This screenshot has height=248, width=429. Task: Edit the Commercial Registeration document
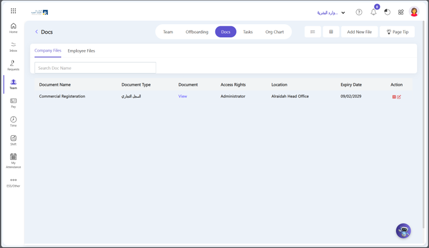(399, 97)
